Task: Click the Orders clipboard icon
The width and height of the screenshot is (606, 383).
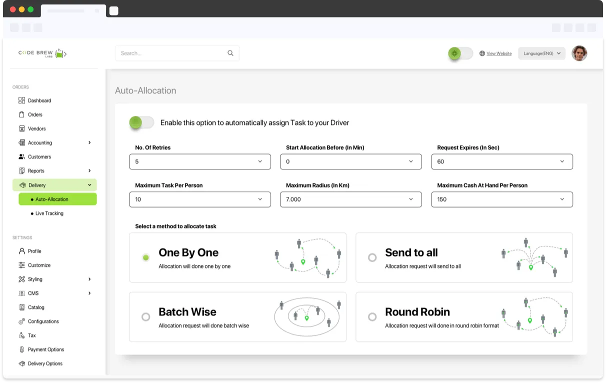Action: [x=21, y=114]
